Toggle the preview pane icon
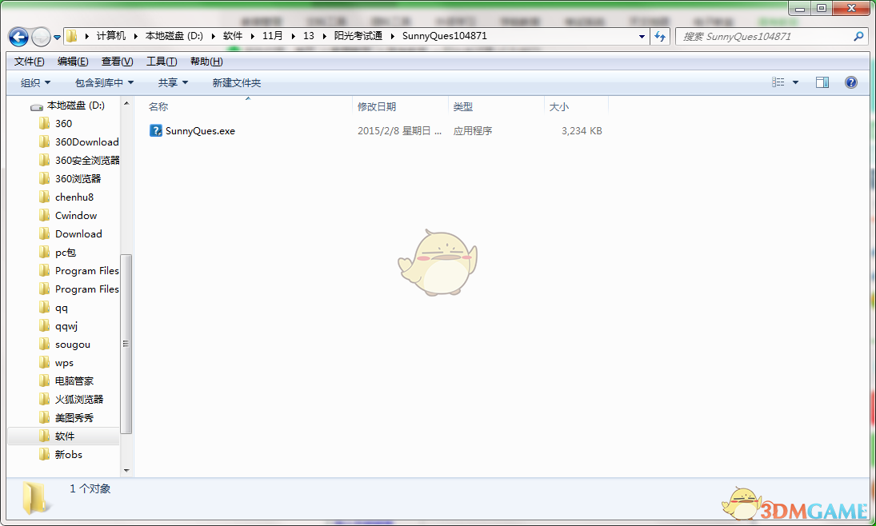876x526 pixels. [822, 82]
